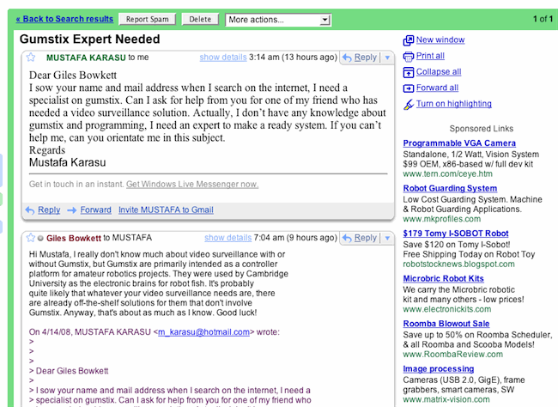Click Reply link in Giles's message header
This screenshot has height=407, width=558.
tap(366, 238)
